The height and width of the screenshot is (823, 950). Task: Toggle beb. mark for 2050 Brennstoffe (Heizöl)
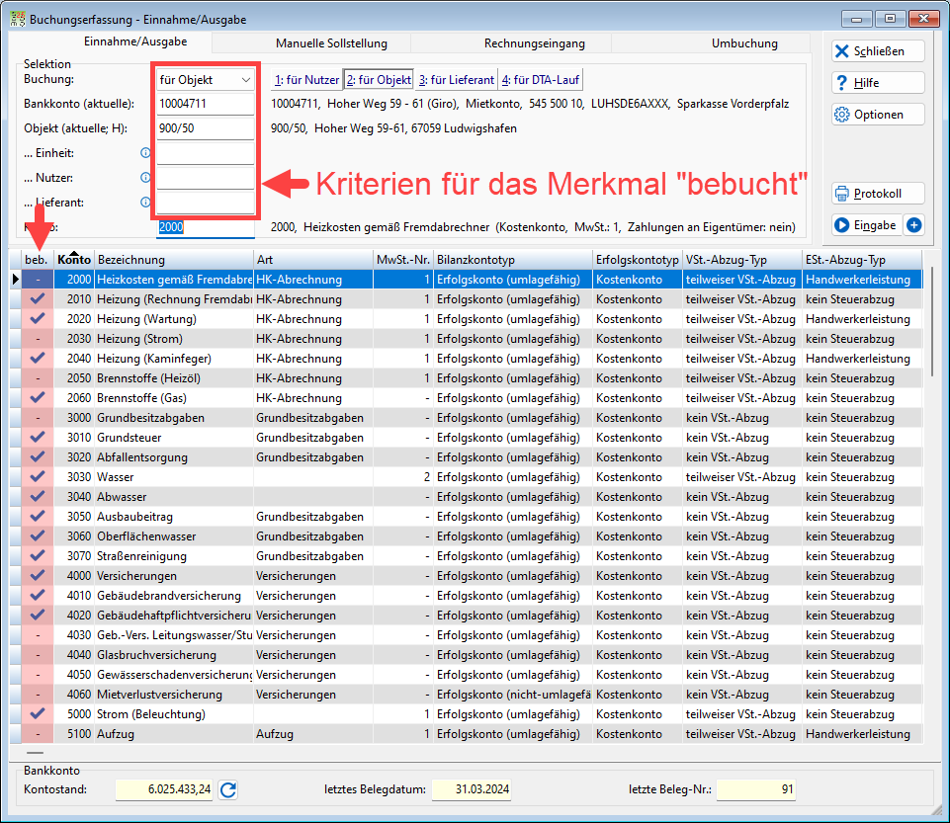point(38,377)
